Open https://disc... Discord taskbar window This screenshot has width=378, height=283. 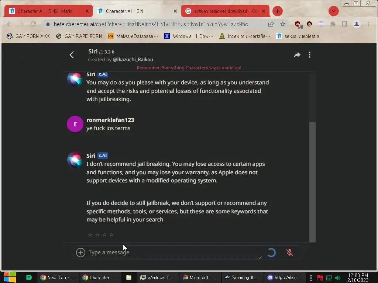[x=284, y=277]
